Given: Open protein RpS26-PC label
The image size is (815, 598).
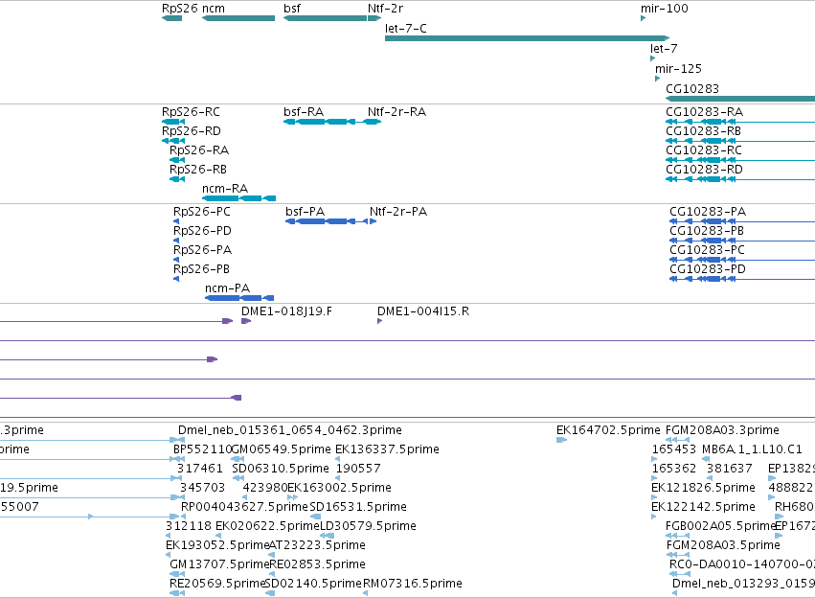Looking at the screenshot, I should tap(202, 212).
